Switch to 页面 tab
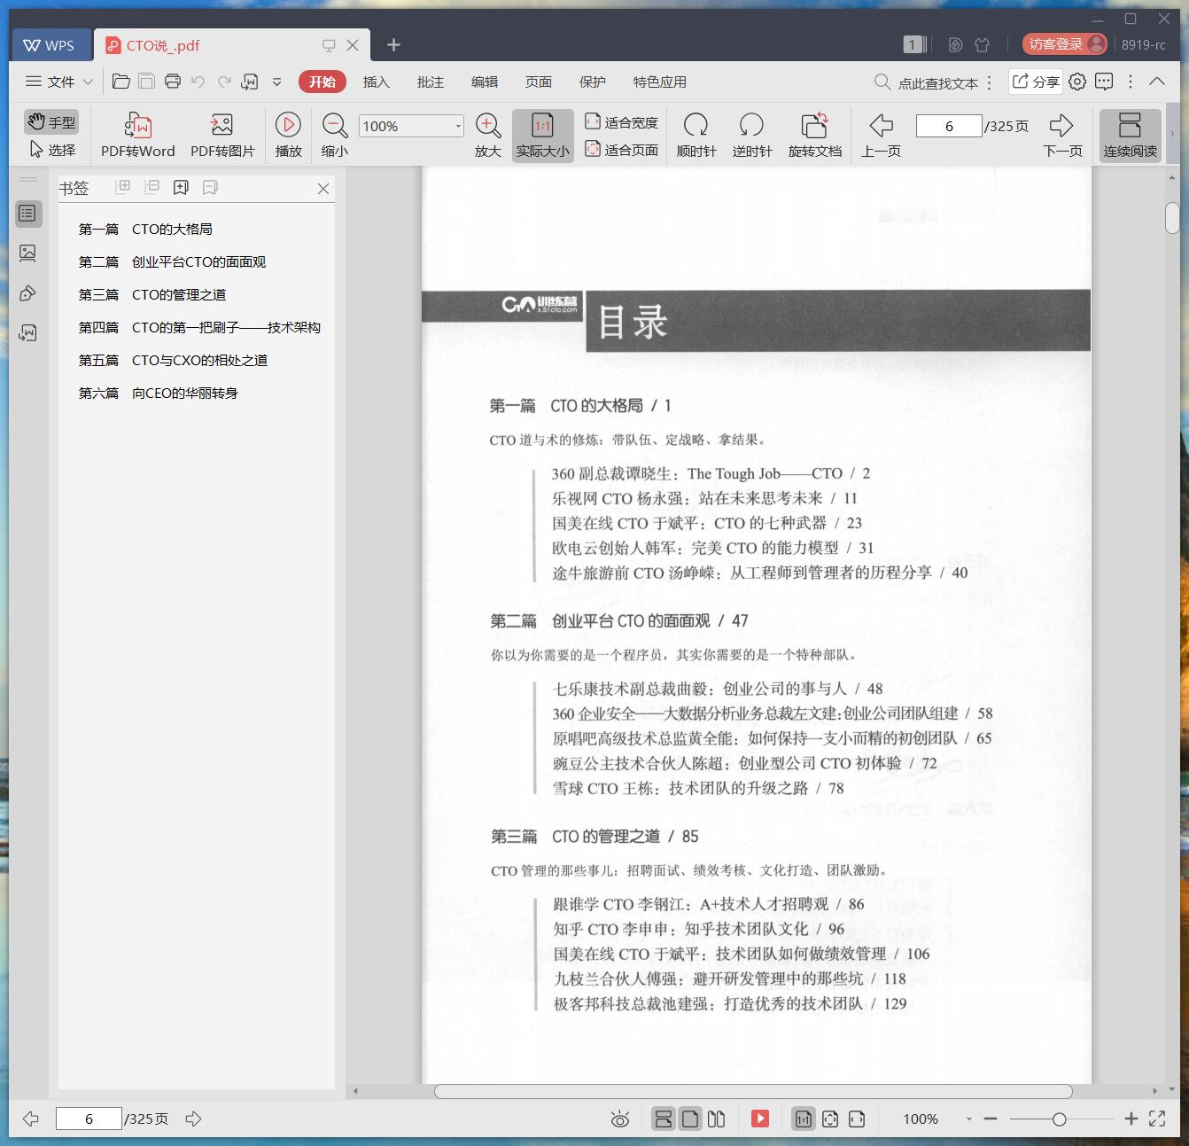Screen dimensions: 1189x1146 [x=538, y=82]
